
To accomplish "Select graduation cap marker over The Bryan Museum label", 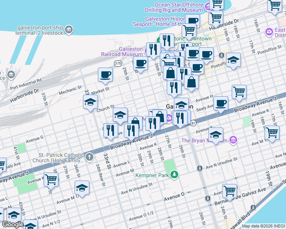I will point(216,136).
